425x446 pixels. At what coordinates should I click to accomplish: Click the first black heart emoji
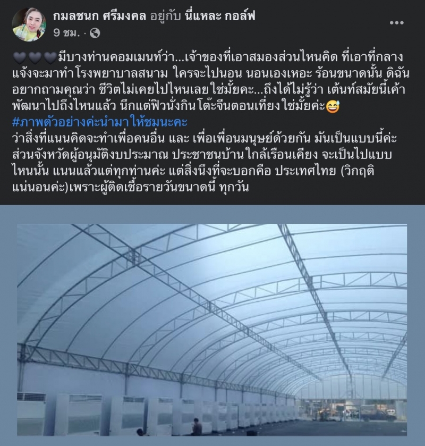click(x=20, y=58)
